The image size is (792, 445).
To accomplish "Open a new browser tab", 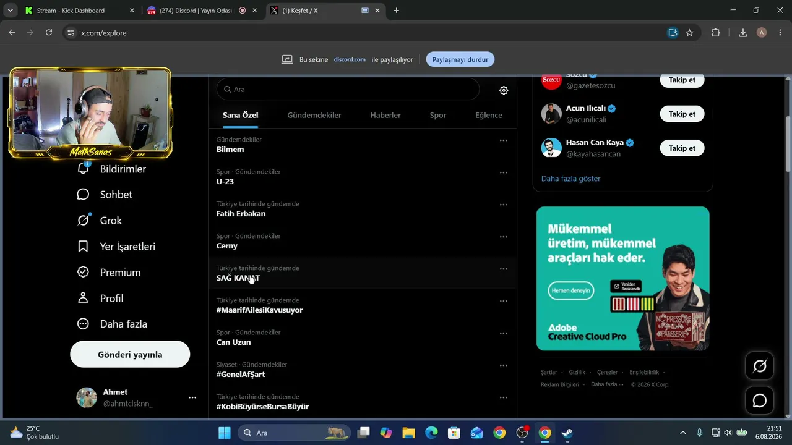I will 396,11.
